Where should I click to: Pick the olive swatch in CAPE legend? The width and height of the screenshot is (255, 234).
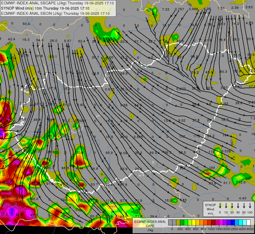[178, 222]
